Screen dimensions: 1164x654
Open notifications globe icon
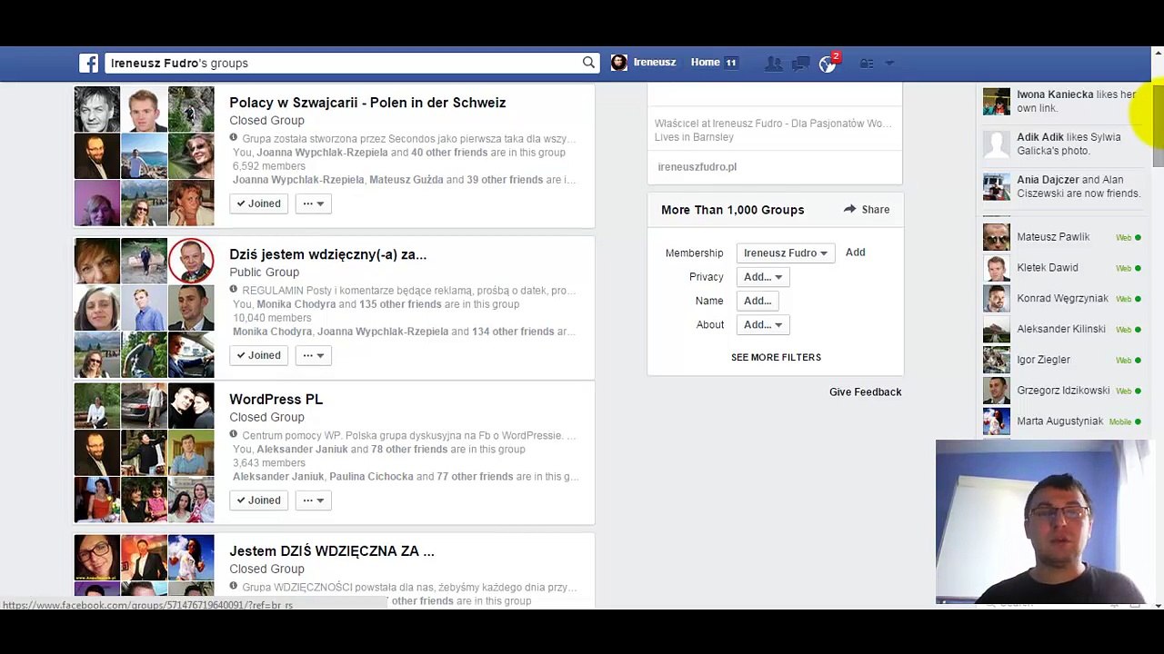coord(828,64)
